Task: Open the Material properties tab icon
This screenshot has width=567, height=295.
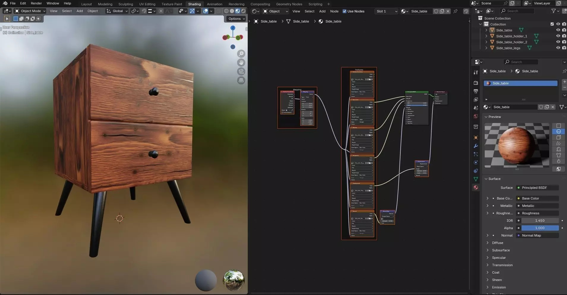Action: [476, 187]
